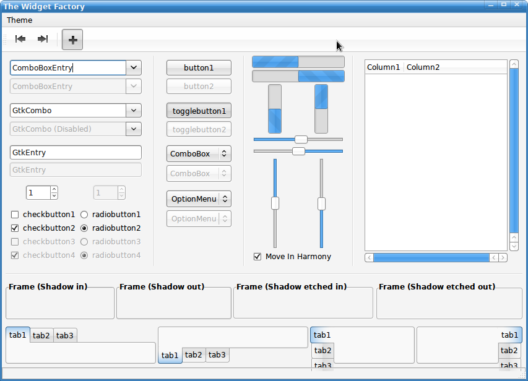Select tab1 in right-tabs notebook
The image size is (528, 381).
(x=509, y=335)
